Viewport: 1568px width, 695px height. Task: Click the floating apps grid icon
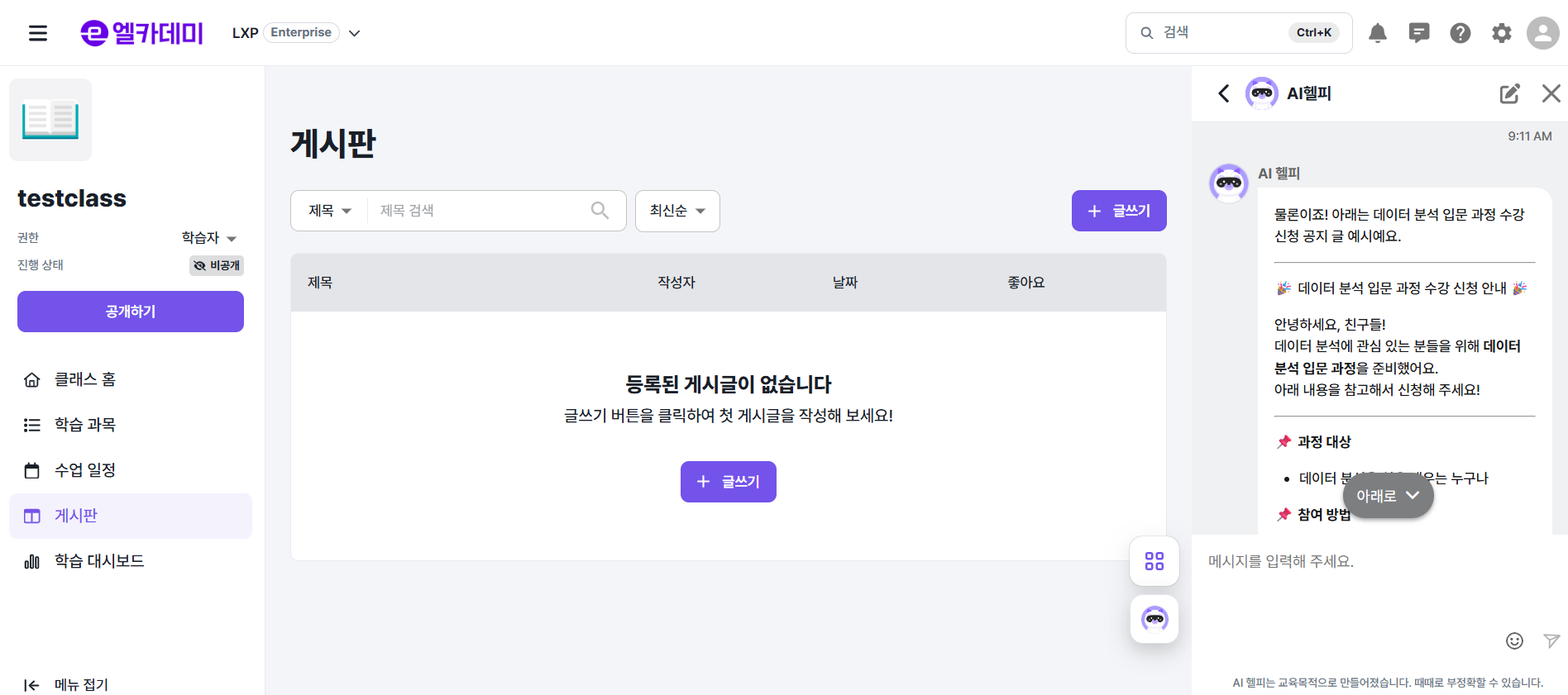pos(1154,561)
